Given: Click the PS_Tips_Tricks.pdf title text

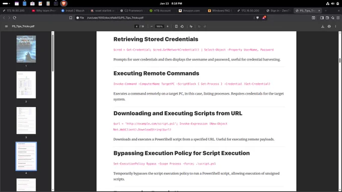Looking at the screenshot, I should (x=23, y=26).
